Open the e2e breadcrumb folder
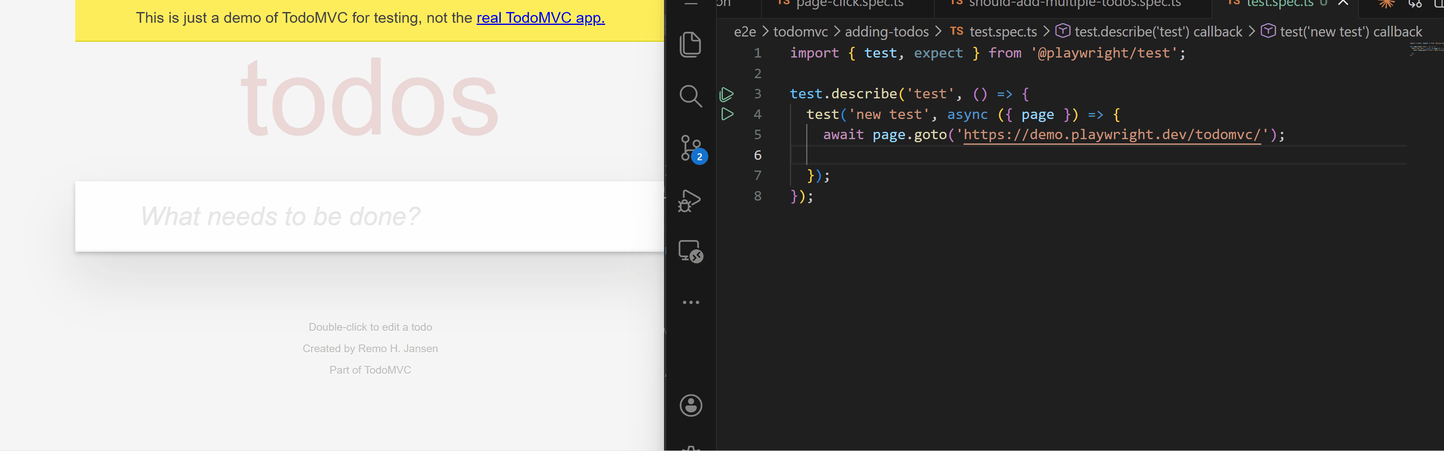The width and height of the screenshot is (1444, 451). tap(744, 32)
